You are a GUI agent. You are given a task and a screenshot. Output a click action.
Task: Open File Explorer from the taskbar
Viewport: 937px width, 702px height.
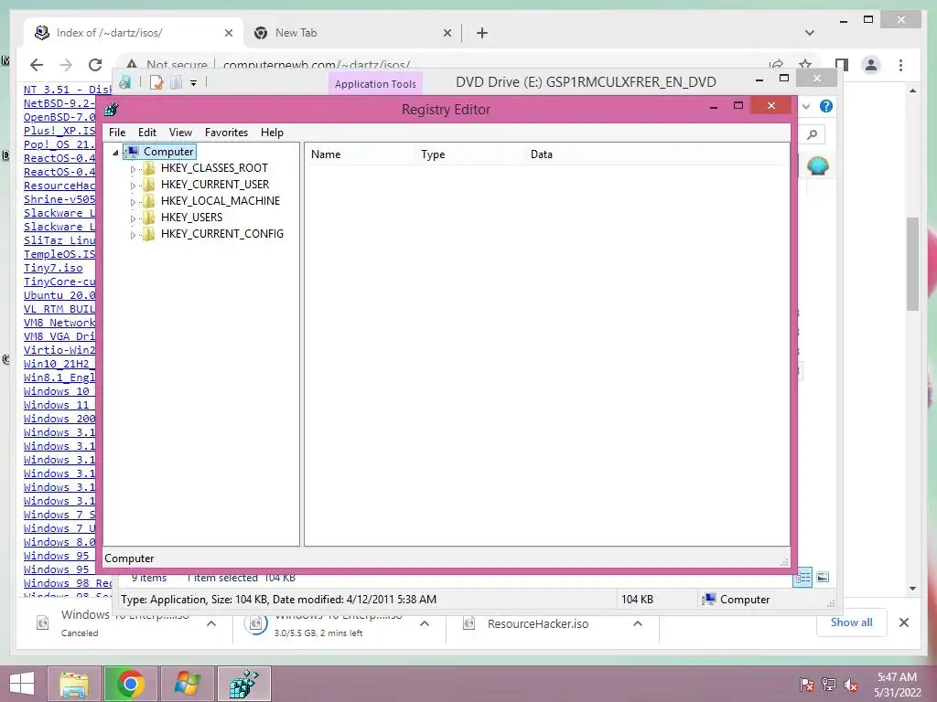[73, 684]
